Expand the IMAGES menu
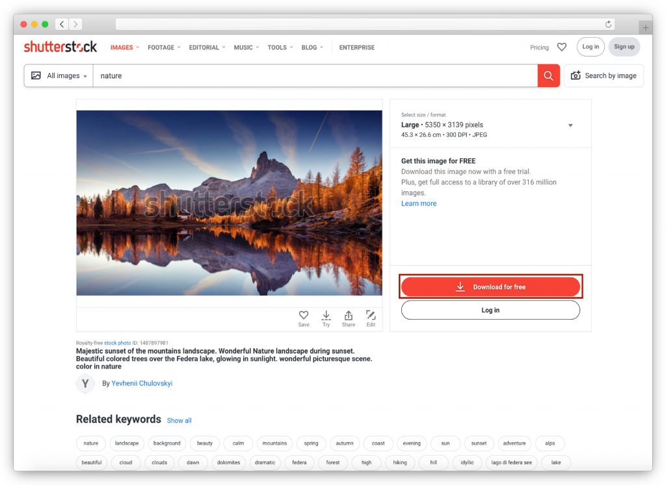This screenshot has width=666, height=485. click(124, 48)
